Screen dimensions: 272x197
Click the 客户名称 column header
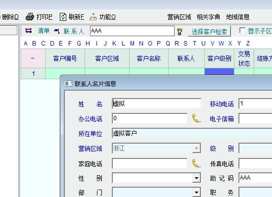pyautogui.click(x=149, y=58)
